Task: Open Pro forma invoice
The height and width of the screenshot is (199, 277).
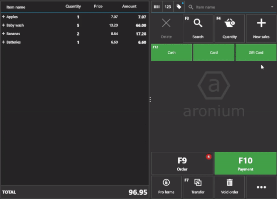Action: [166, 187]
